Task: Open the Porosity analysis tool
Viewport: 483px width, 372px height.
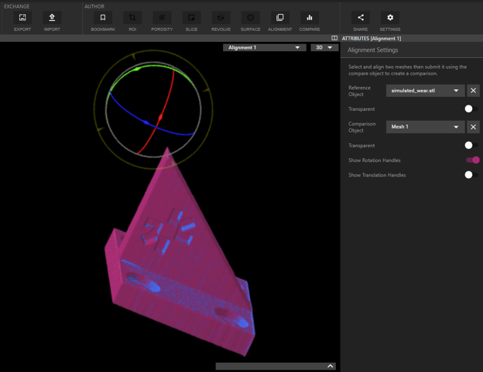Action: click(162, 18)
